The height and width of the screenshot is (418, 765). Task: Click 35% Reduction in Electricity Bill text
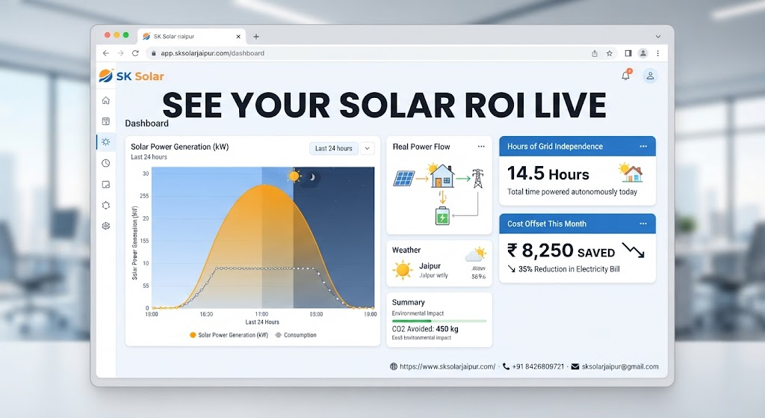point(569,269)
